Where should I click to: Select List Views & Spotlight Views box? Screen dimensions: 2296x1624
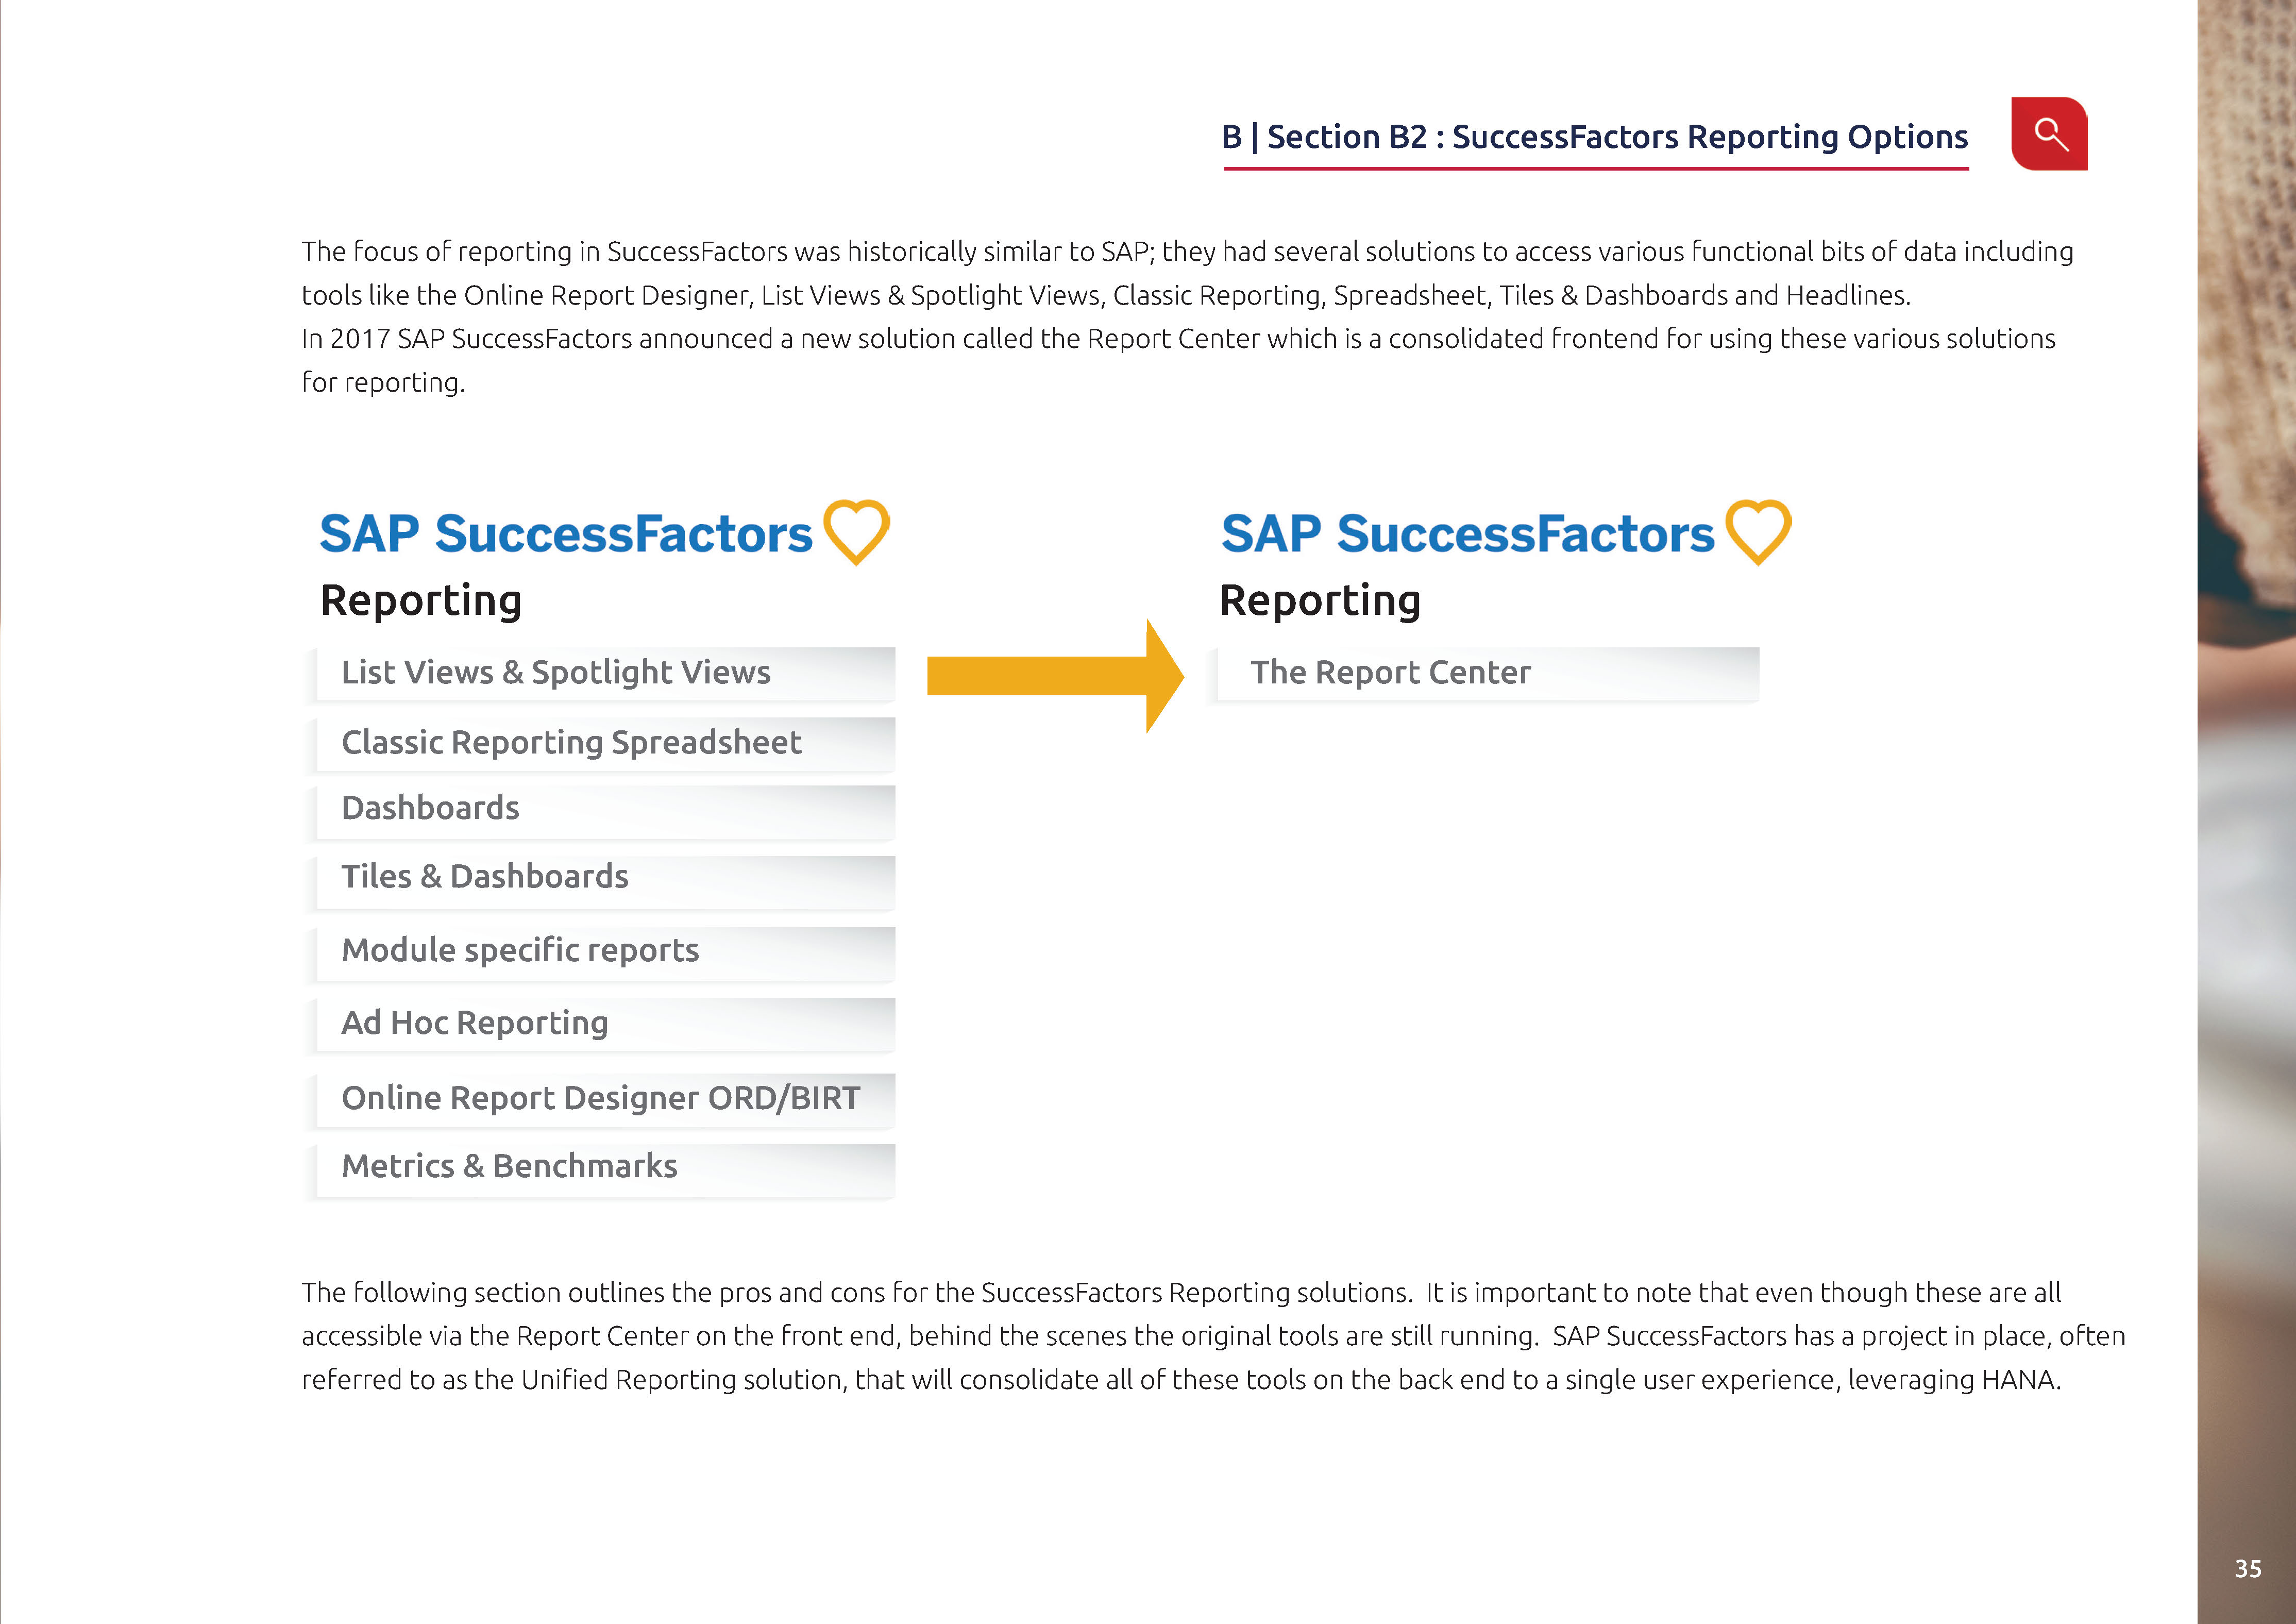(601, 674)
